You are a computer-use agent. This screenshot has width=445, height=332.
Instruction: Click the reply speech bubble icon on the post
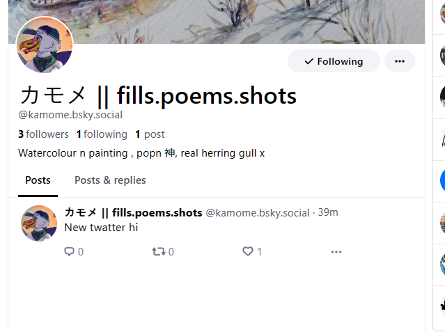pyautogui.click(x=69, y=252)
